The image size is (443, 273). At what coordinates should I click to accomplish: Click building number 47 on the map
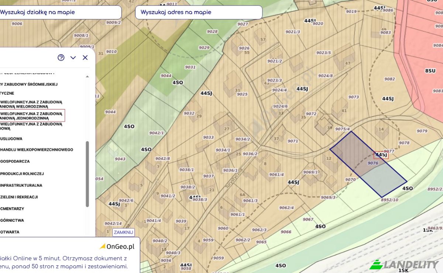(x=347, y=63)
